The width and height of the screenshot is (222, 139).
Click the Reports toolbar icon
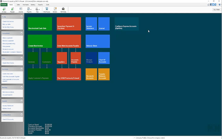point(29,10)
